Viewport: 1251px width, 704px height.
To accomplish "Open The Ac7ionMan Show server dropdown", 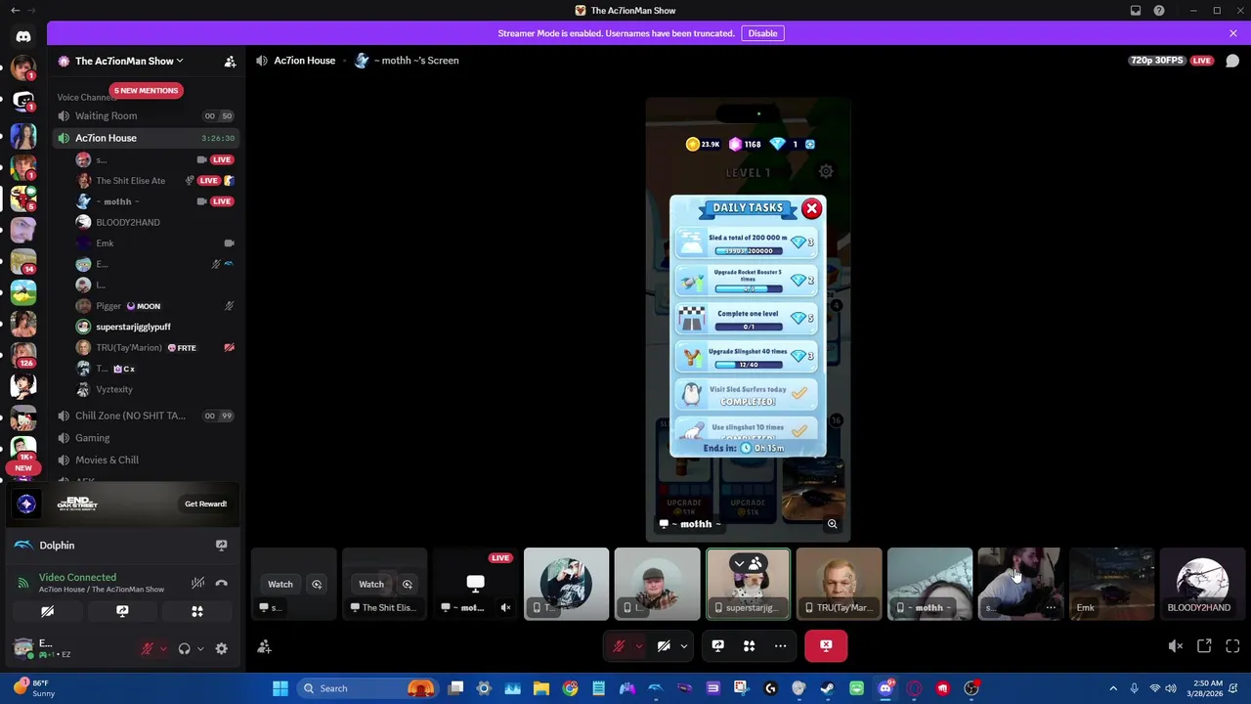I will (x=130, y=61).
